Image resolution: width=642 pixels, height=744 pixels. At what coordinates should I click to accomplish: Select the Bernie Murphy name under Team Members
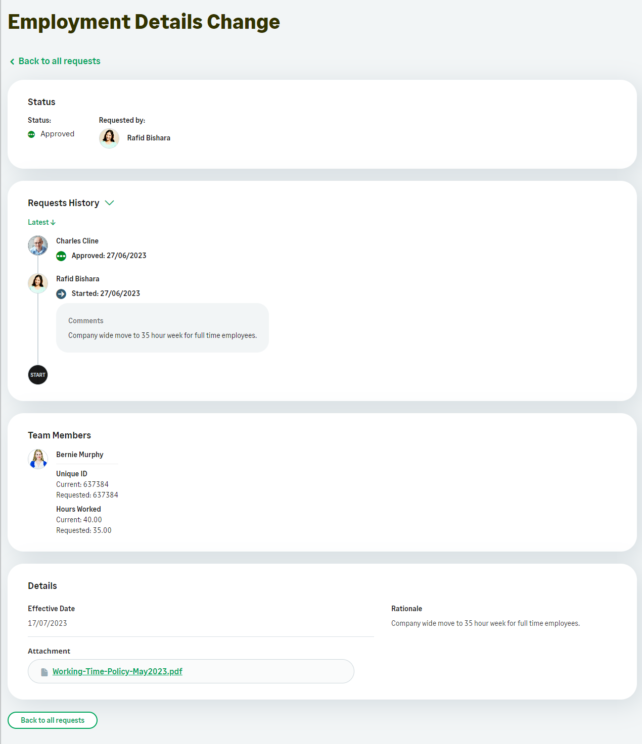(x=80, y=455)
